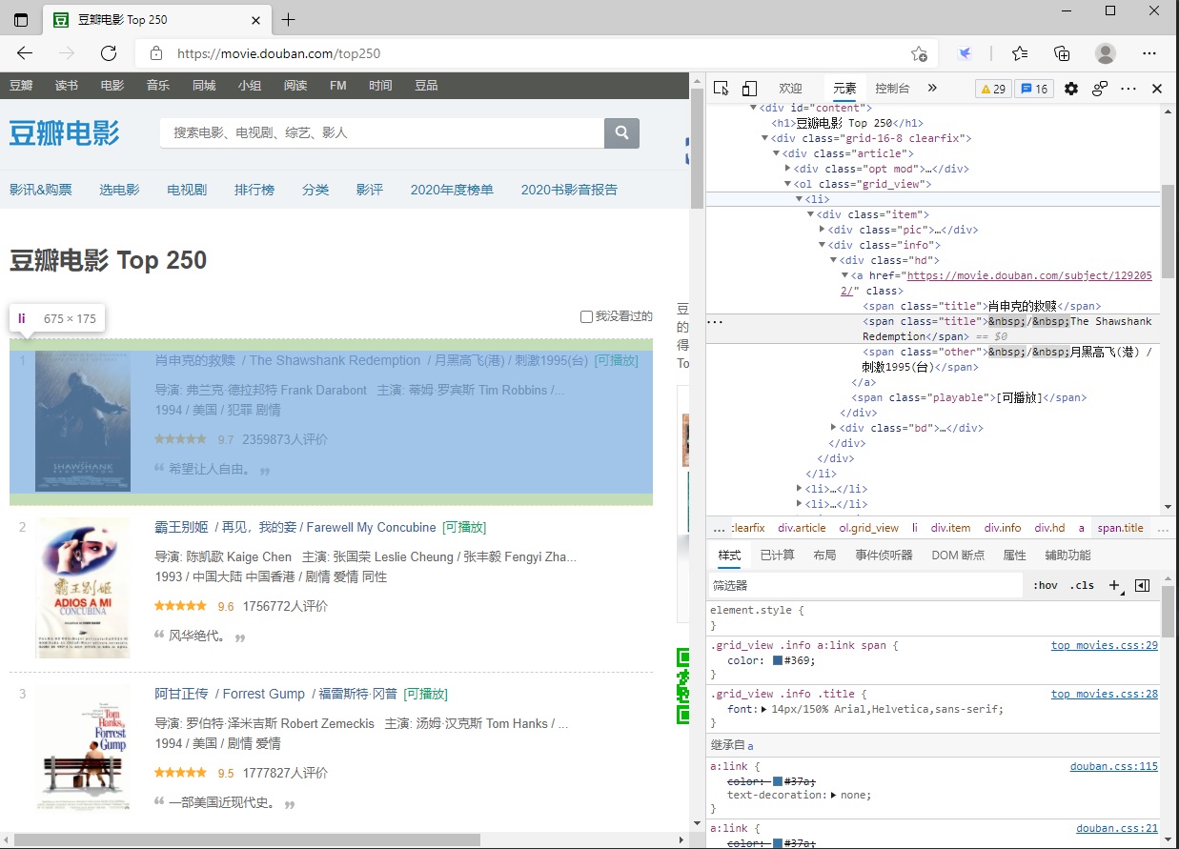Open the #37a swatch in douban.css:115 rule
1179x849 pixels.
tap(778, 781)
